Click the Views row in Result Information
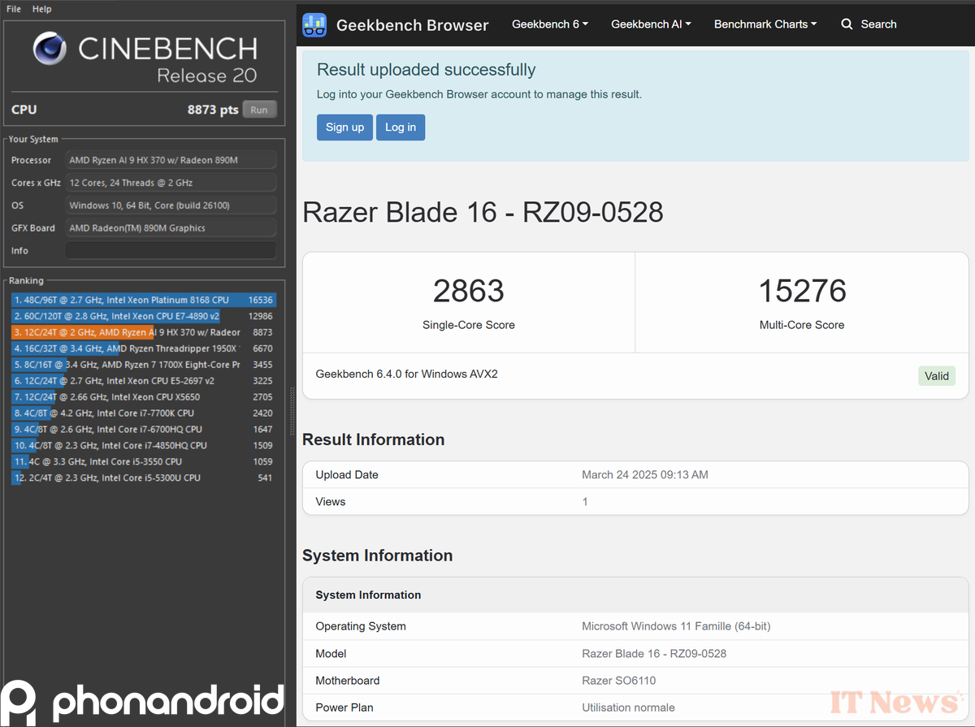Image resolution: width=975 pixels, height=727 pixels. pos(635,501)
